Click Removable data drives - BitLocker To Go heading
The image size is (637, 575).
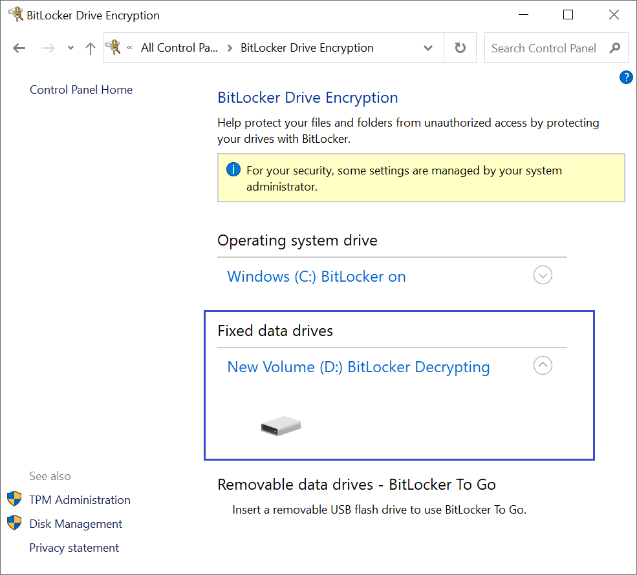click(x=356, y=485)
